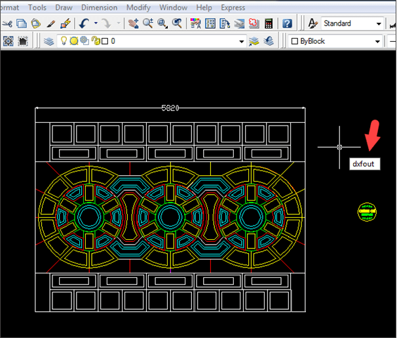This screenshot has height=338, width=397.
Task: Open the Text Style manager icon
Action: tap(313, 24)
